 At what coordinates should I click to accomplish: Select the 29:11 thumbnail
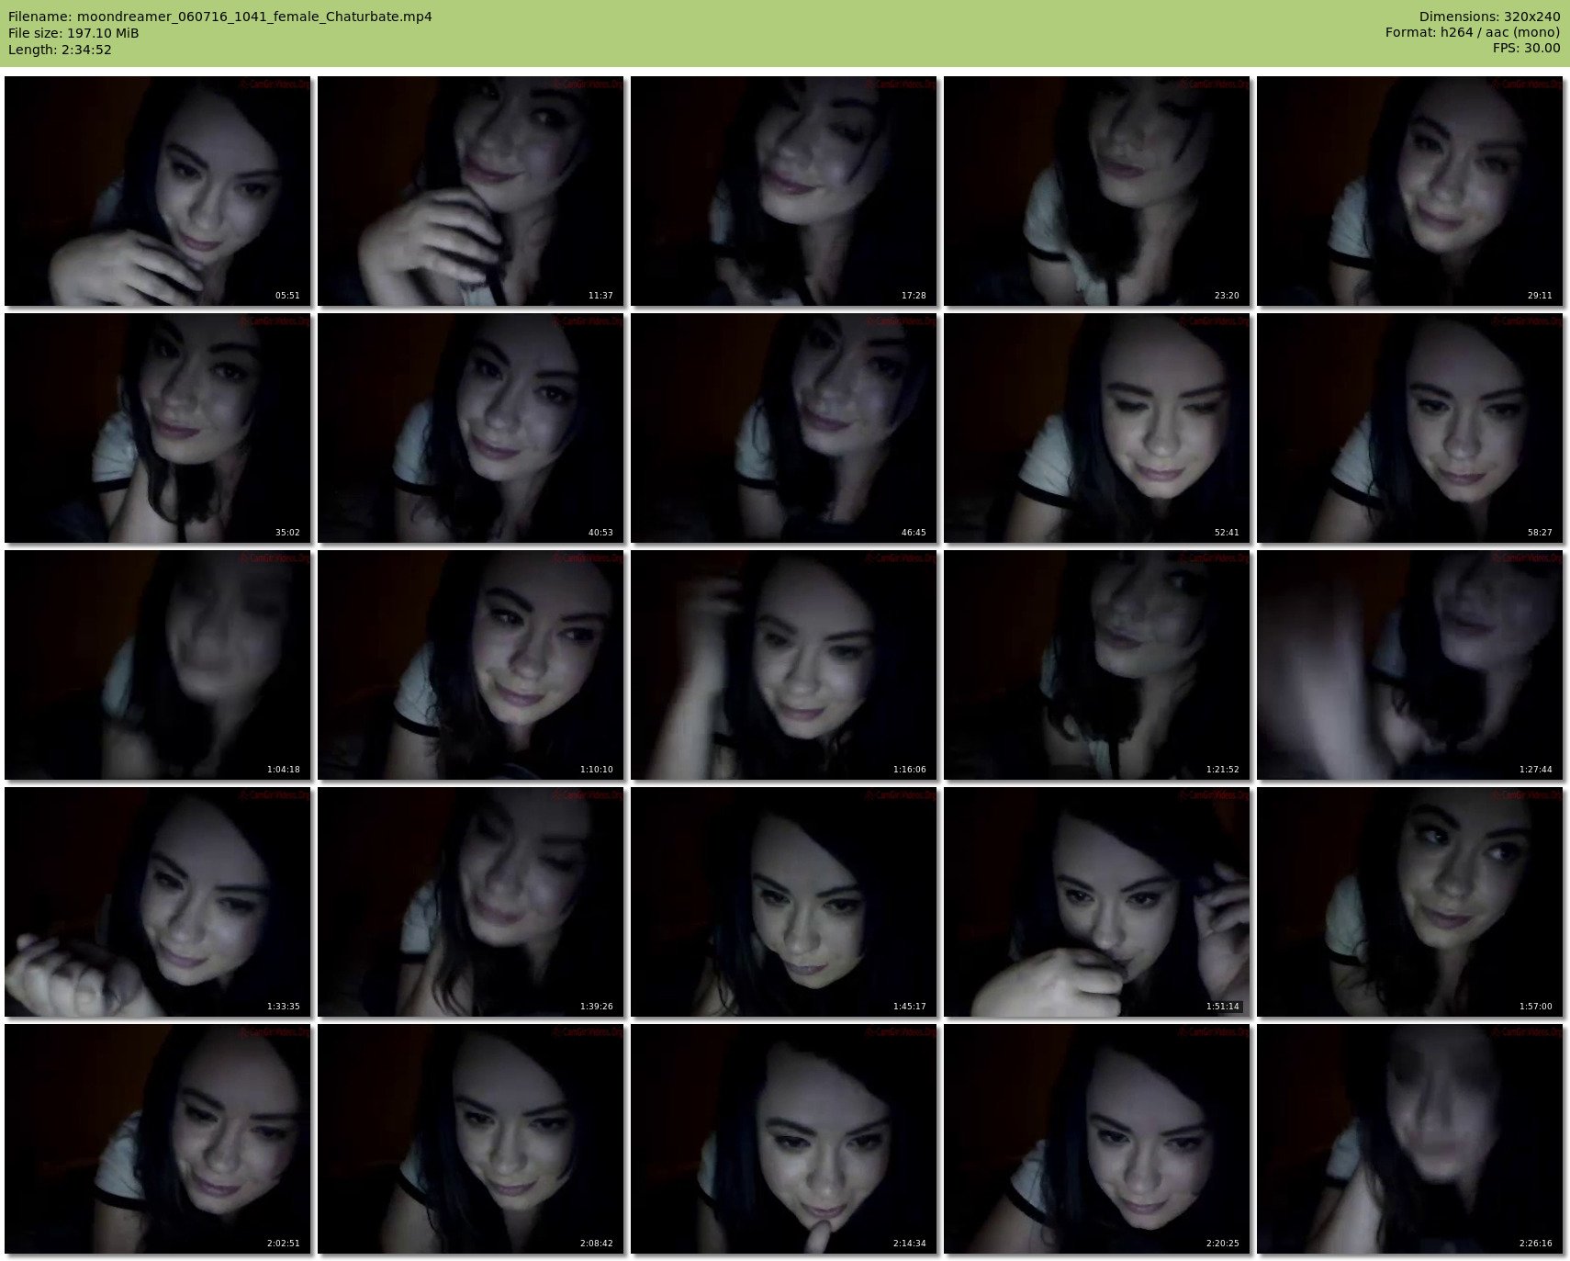pyautogui.click(x=1410, y=191)
